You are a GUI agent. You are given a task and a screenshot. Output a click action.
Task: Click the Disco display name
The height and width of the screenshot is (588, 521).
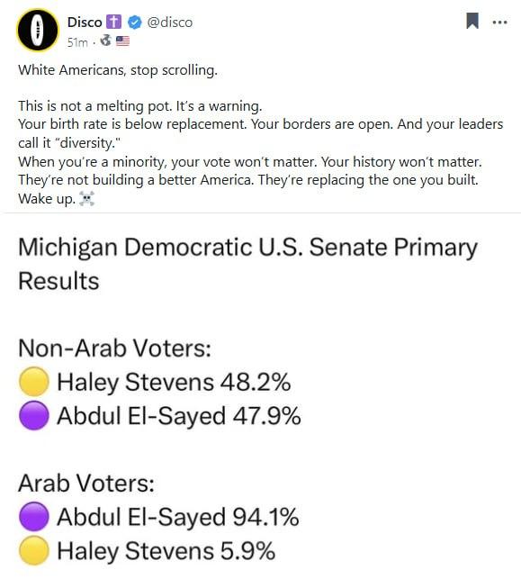[85, 23]
